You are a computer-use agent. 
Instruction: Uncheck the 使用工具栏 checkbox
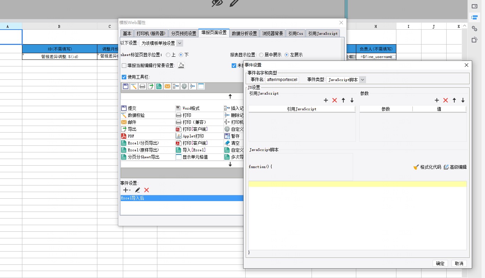pyautogui.click(x=124, y=77)
